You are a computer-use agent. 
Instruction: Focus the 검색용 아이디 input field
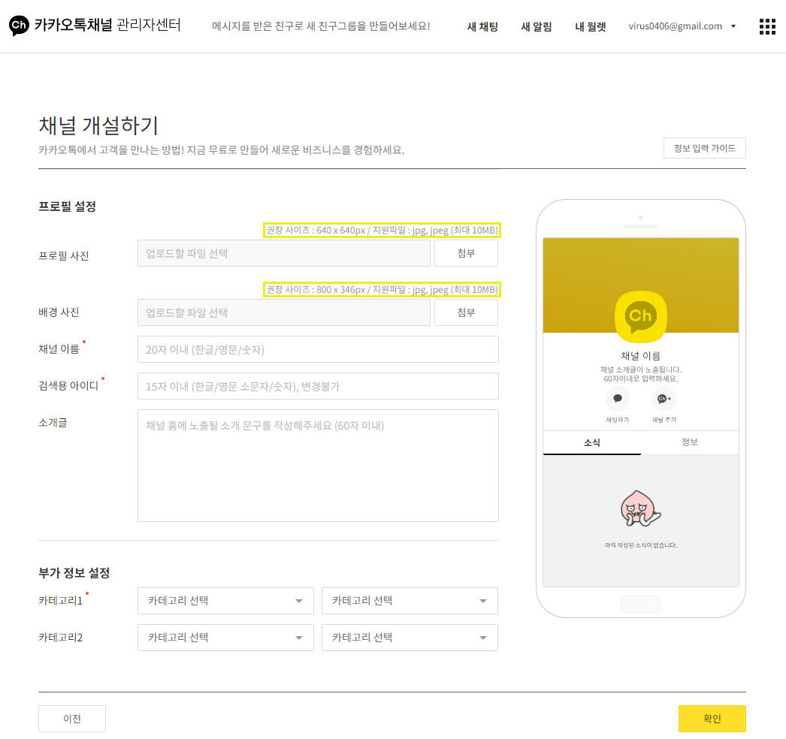pyautogui.click(x=318, y=386)
